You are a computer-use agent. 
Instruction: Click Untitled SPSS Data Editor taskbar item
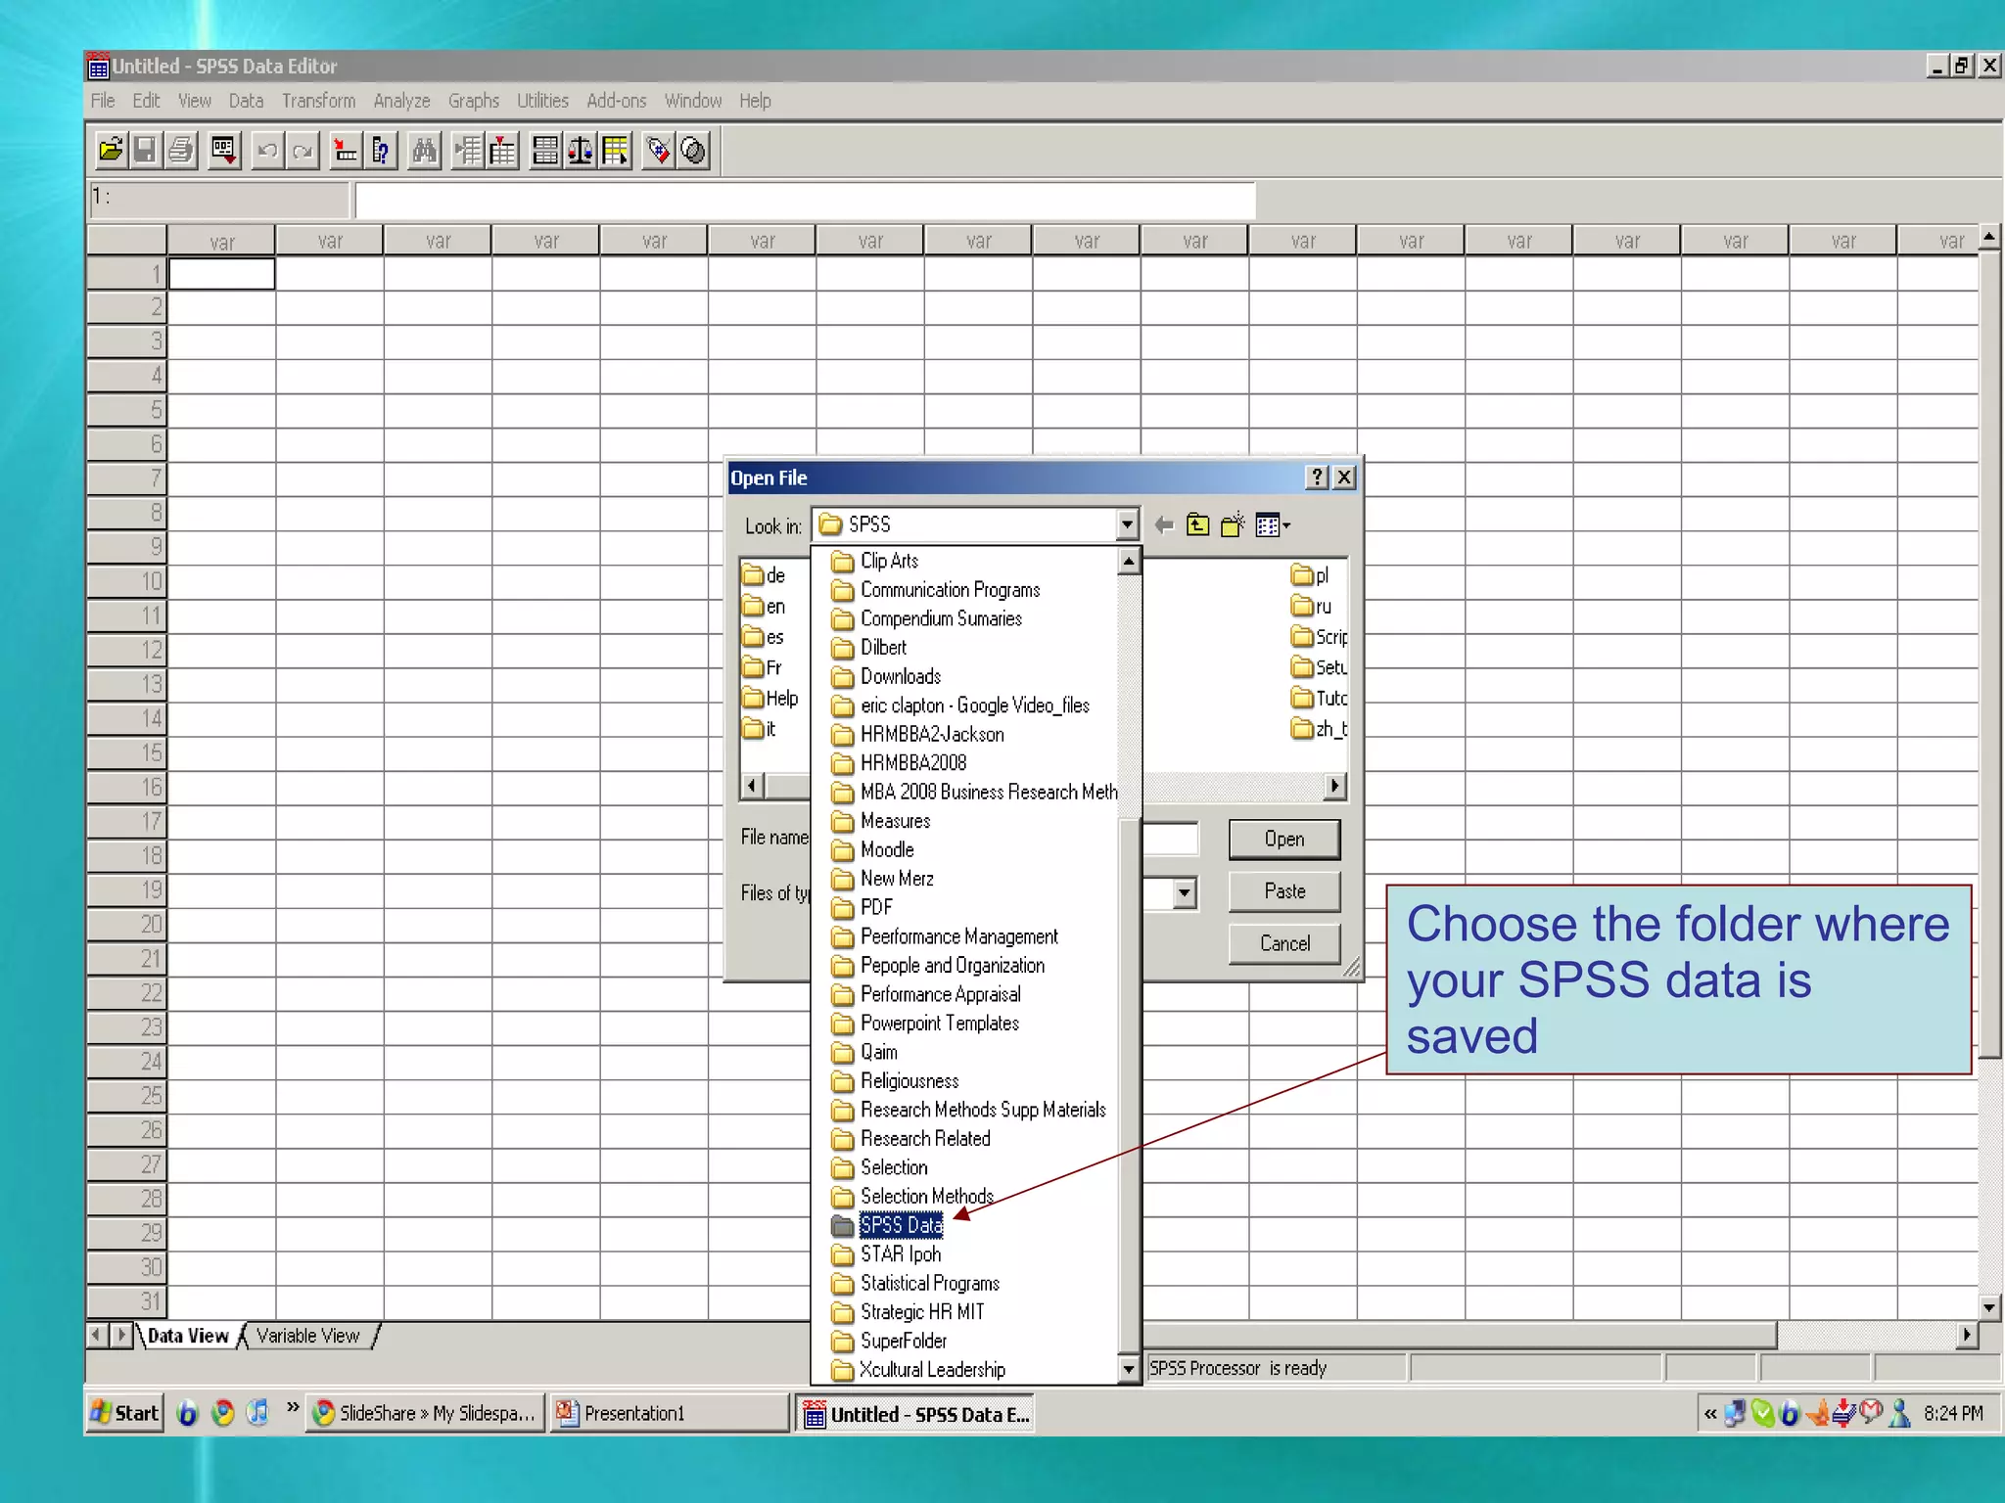(x=915, y=1414)
